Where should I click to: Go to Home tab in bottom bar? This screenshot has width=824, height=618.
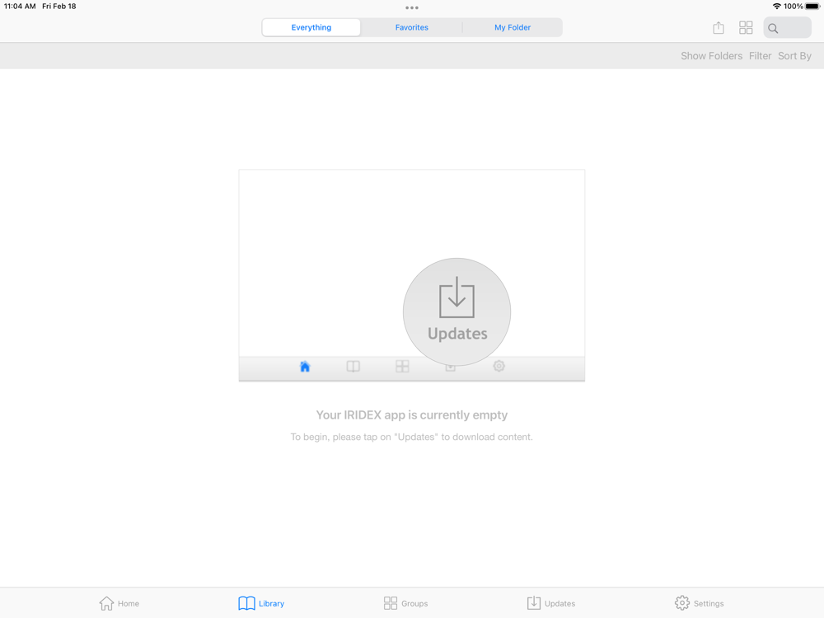[x=119, y=603]
